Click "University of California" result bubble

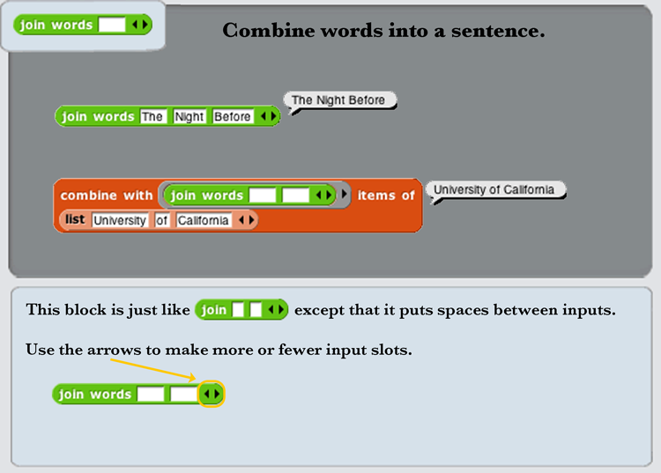tap(494, 189)
